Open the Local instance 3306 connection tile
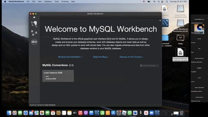 58,76
